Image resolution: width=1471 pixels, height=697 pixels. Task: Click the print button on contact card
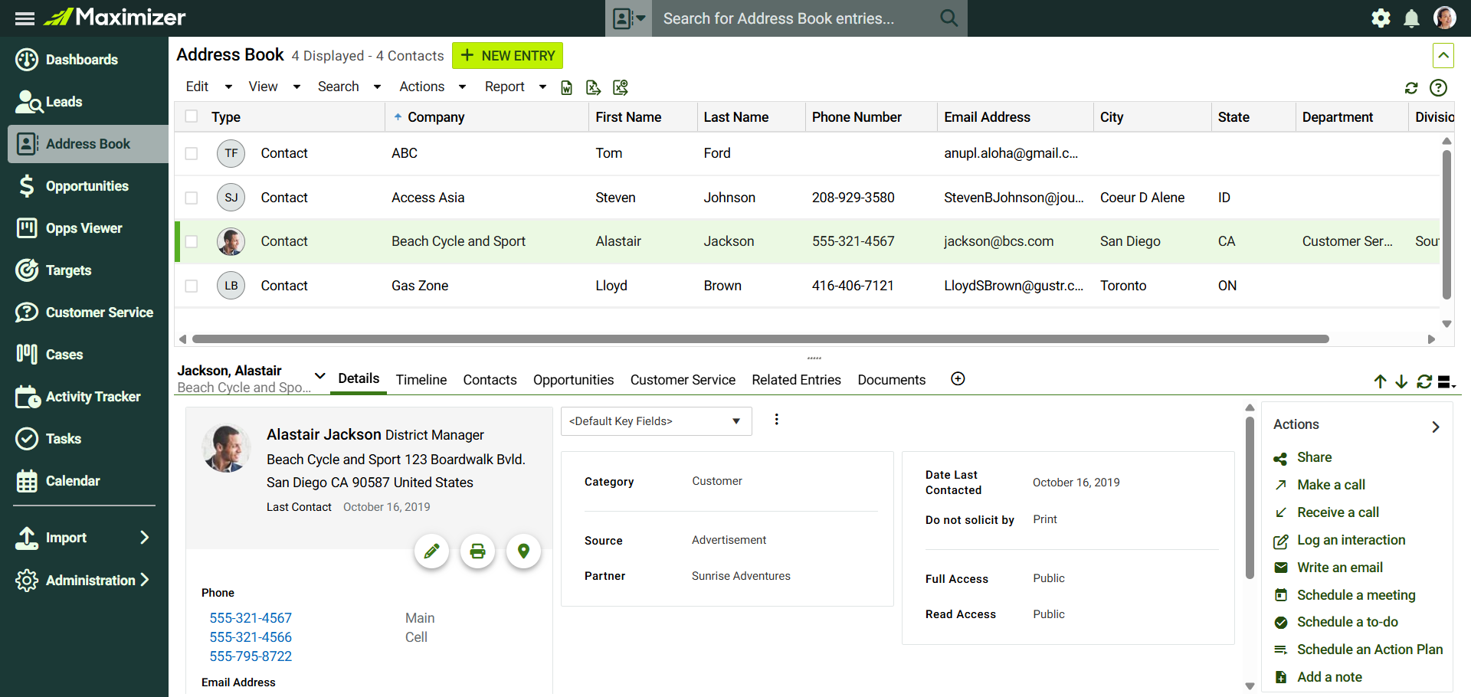478,551
